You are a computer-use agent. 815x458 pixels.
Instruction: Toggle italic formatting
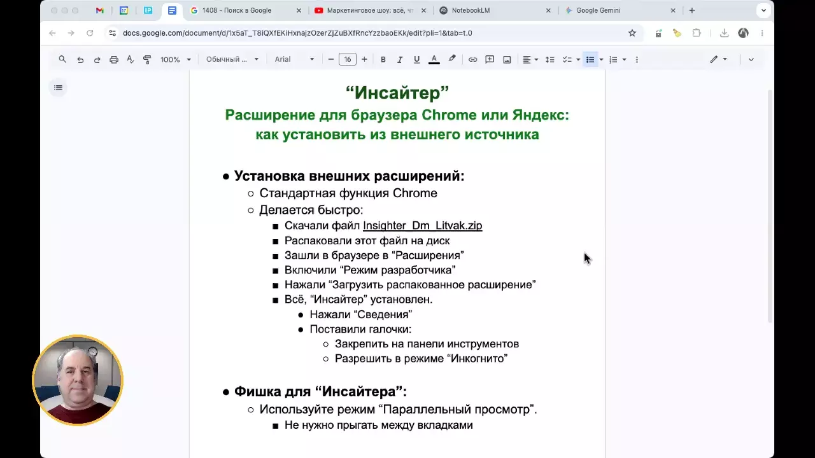(400, 60)
